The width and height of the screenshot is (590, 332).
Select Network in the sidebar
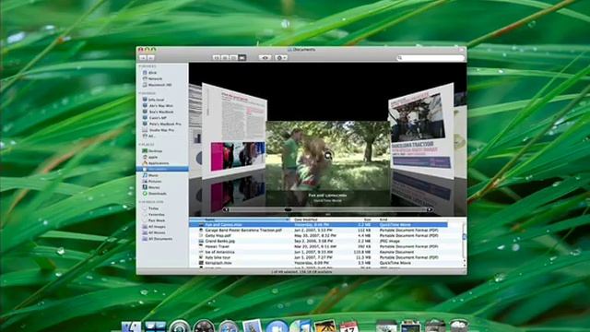point(152,78)
